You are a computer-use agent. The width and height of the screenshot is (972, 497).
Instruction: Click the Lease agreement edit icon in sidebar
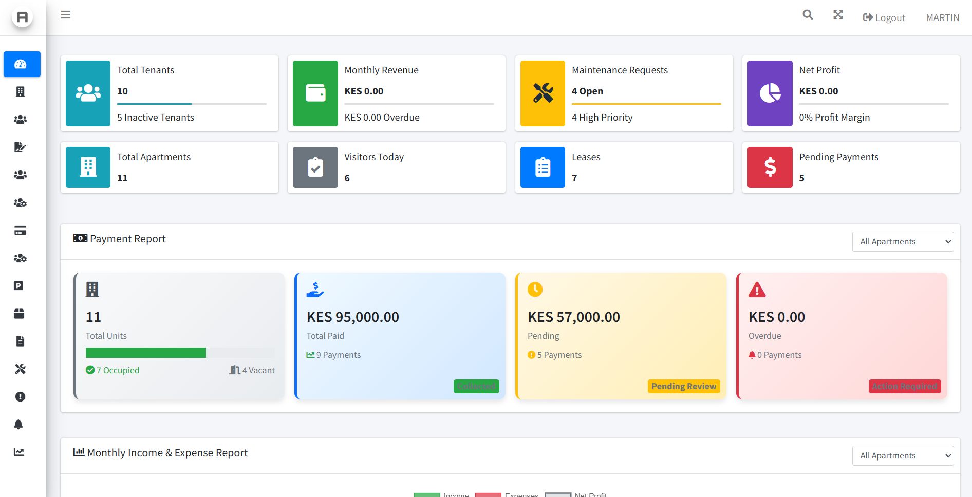[x=21, y=147]
